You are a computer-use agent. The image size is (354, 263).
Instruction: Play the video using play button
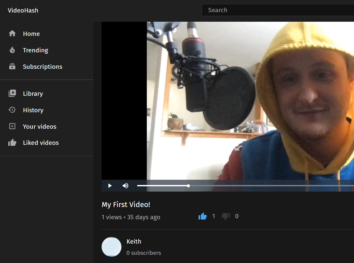(110, 186)
